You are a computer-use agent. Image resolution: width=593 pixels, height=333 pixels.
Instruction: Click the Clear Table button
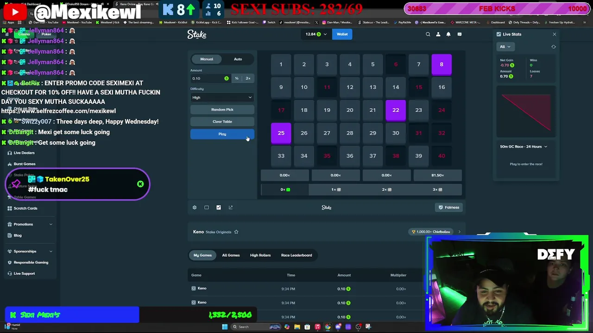pyautogui.click(x=222, y=122)
